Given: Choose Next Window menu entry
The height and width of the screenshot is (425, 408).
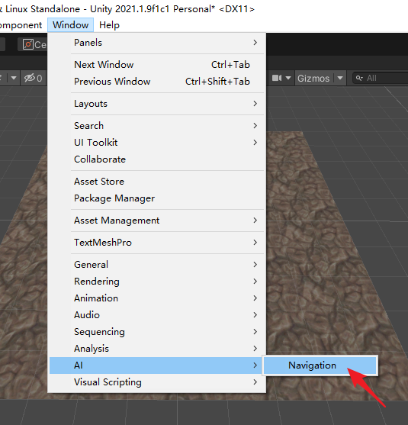Looking at the screenshot, I should (x=156, y=65).
